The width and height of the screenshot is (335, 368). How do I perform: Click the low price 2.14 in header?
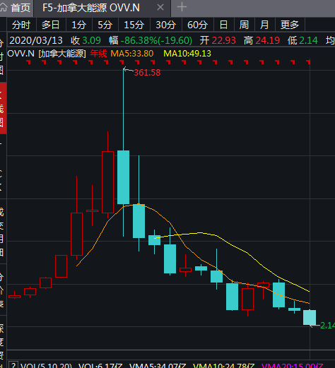[x=309, y=40]
